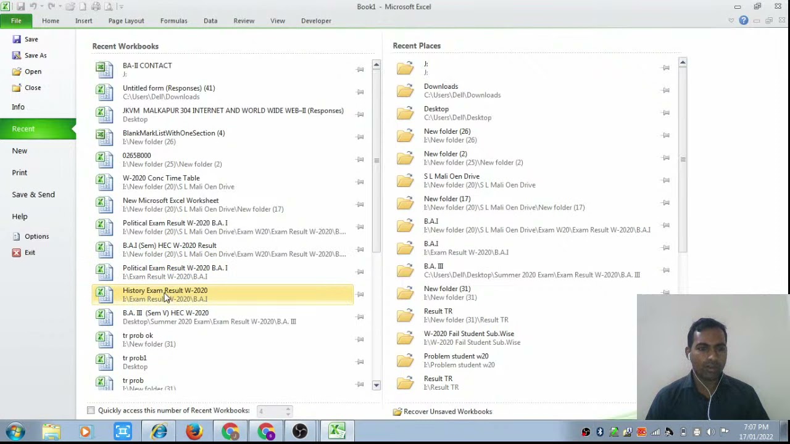Click the red Exit icon
Image resolution: width=790 pixels, height=444 pixels.
point(17,253)
